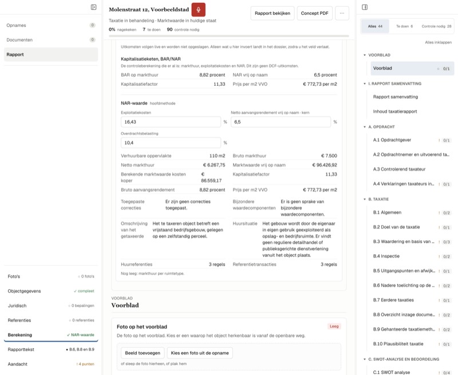Open B.10 Plausibiliteit taxatie in outline
Screen dimensions: 458x375
(412, 344)
